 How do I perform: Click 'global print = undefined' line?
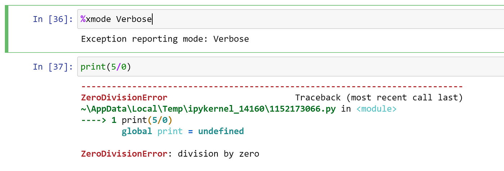(x=183, y=131)
